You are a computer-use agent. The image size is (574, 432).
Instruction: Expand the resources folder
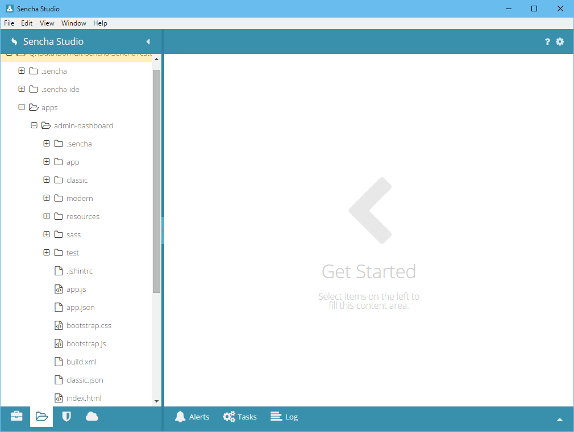pos(47,216)
